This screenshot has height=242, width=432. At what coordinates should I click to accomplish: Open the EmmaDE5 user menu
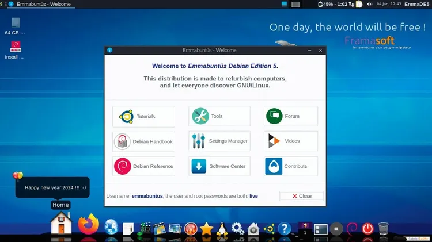(x=416, y=4)
